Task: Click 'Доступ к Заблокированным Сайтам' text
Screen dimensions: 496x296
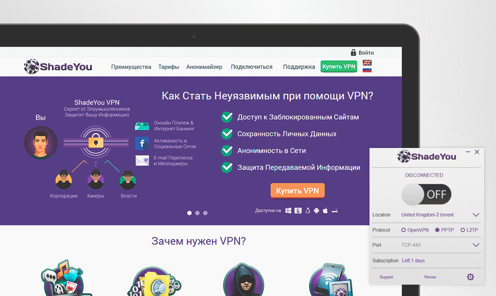Action: (x=298, y=117)
